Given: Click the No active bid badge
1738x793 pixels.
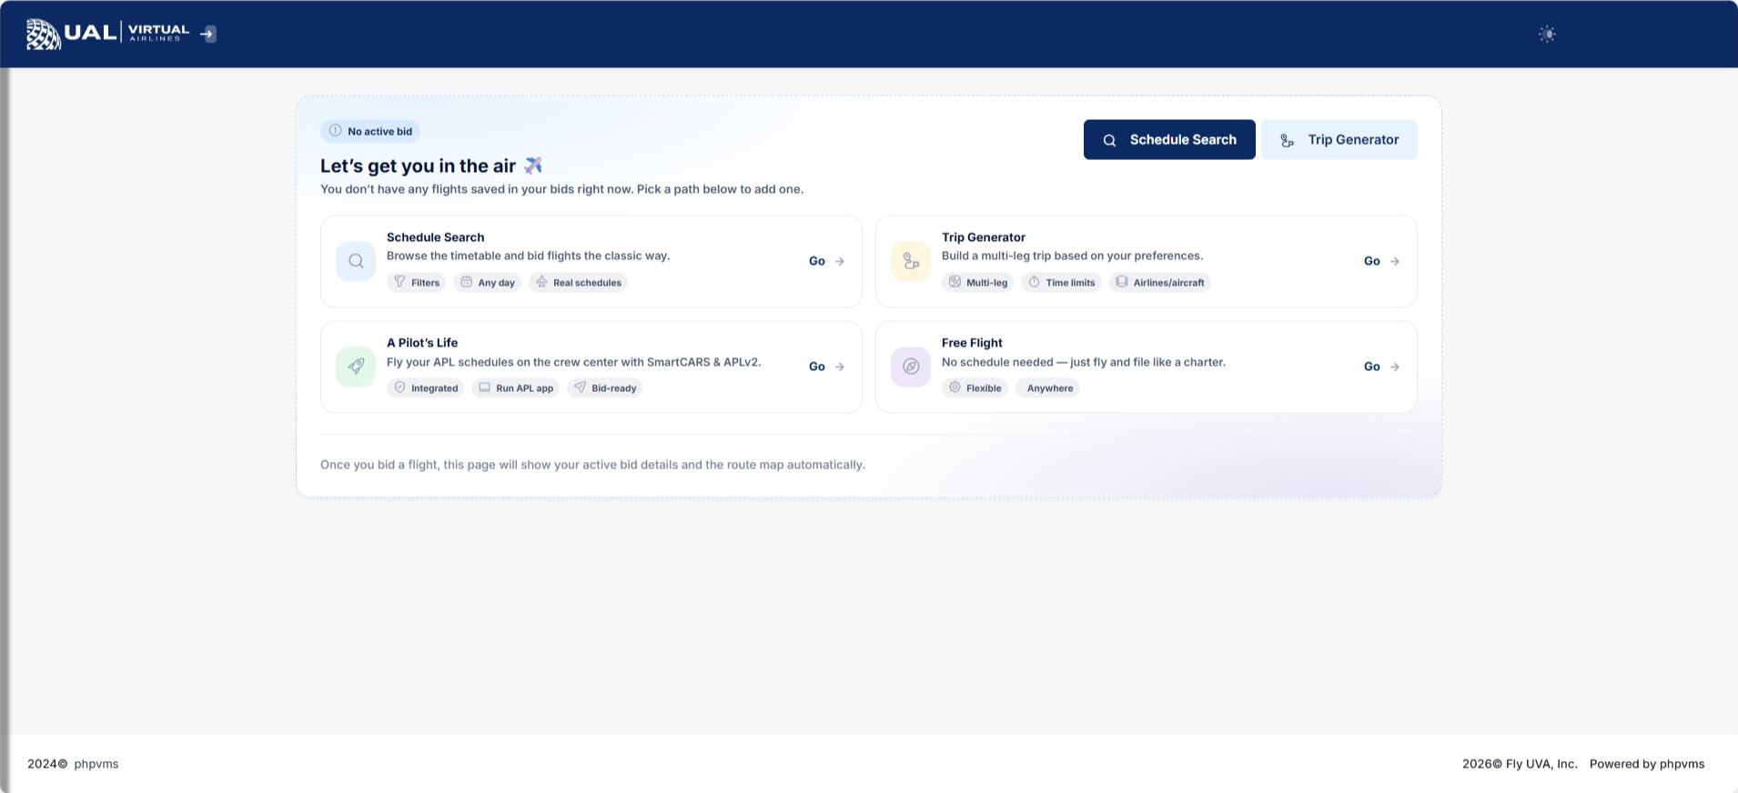Looking at the screenshot, I should [370, 131].
